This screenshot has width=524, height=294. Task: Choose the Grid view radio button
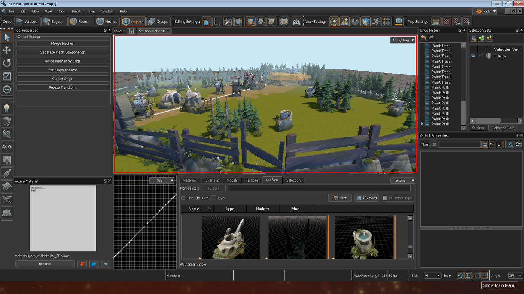[x=198, y=198]
